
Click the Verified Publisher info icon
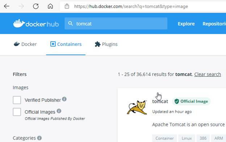point(64,99)
